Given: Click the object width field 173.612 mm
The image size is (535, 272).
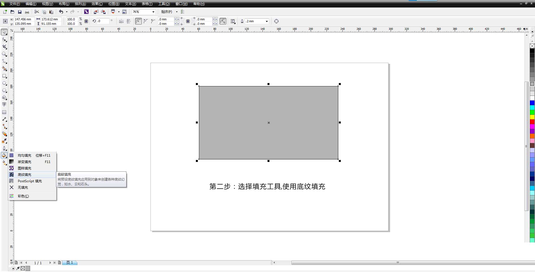Looking at the screenshot, I should click(51, 19).
